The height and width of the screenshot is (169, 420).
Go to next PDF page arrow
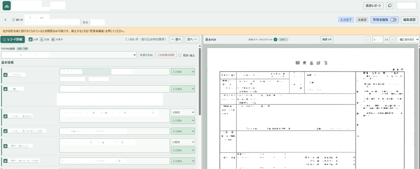click(x=392, y=40)
